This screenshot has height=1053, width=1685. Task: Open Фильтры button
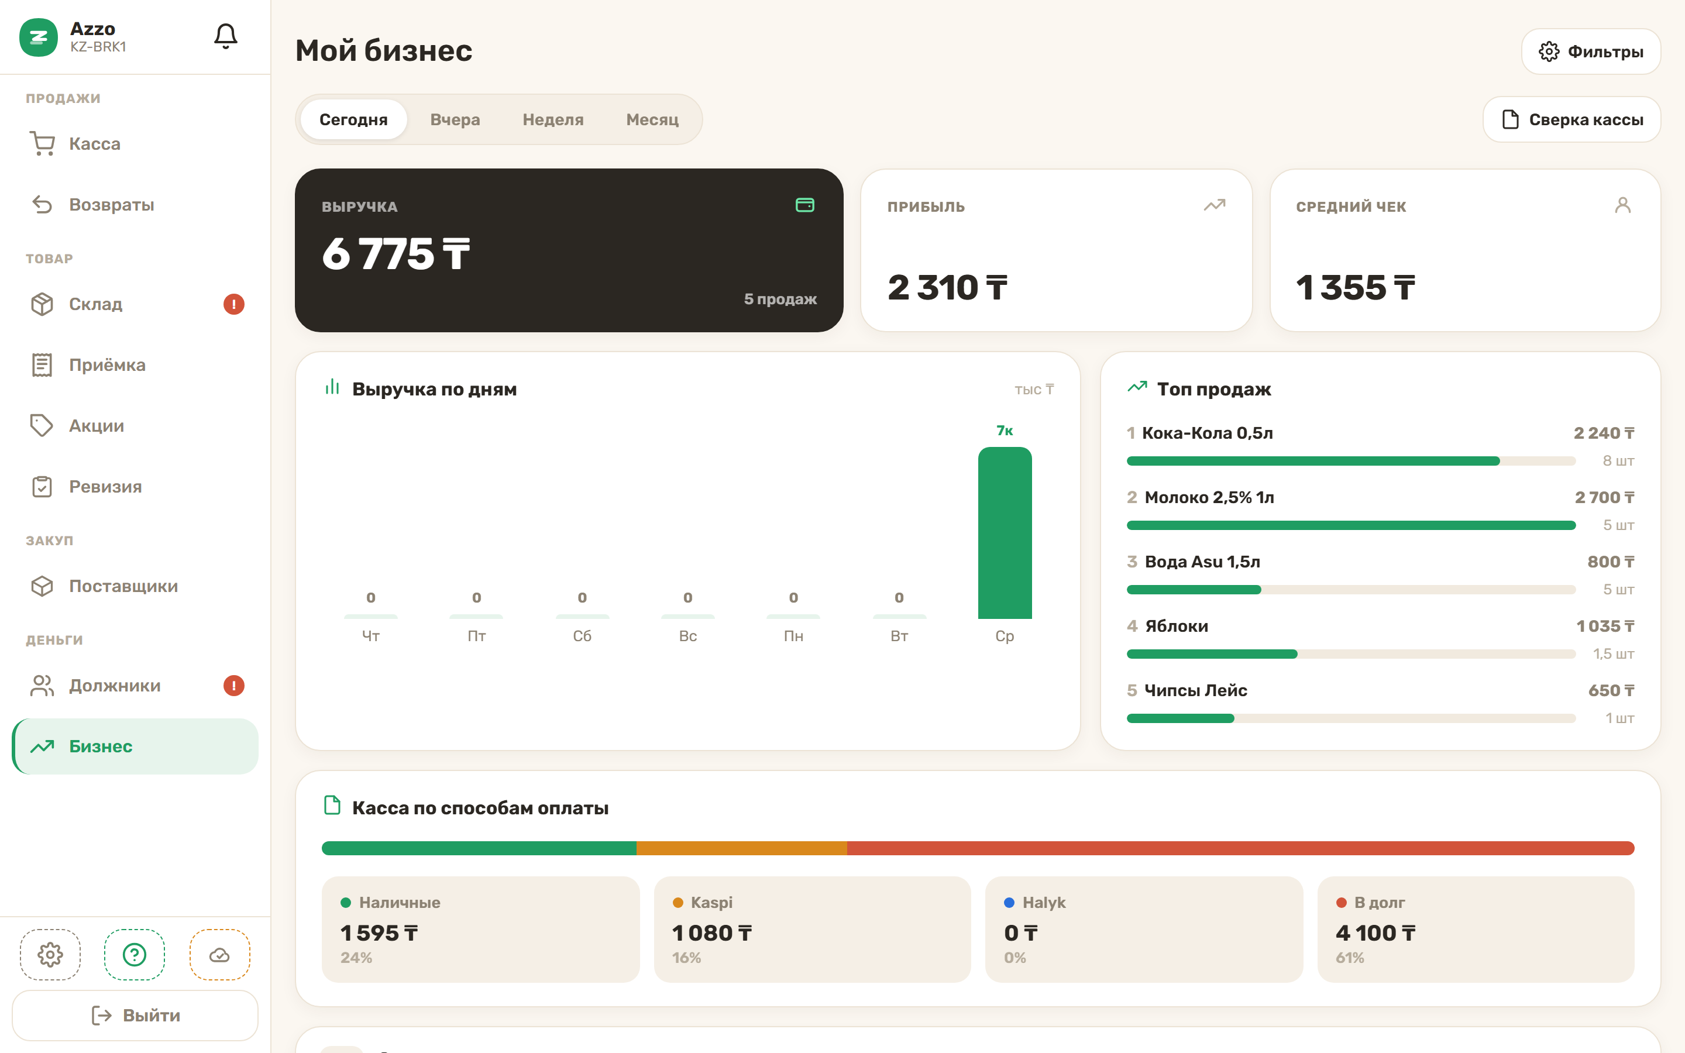[1591, 51]
